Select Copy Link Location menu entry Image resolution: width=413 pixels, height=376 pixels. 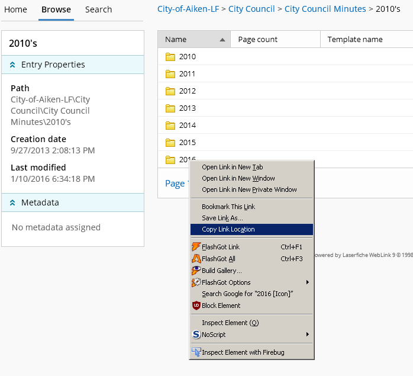(228, 230)
